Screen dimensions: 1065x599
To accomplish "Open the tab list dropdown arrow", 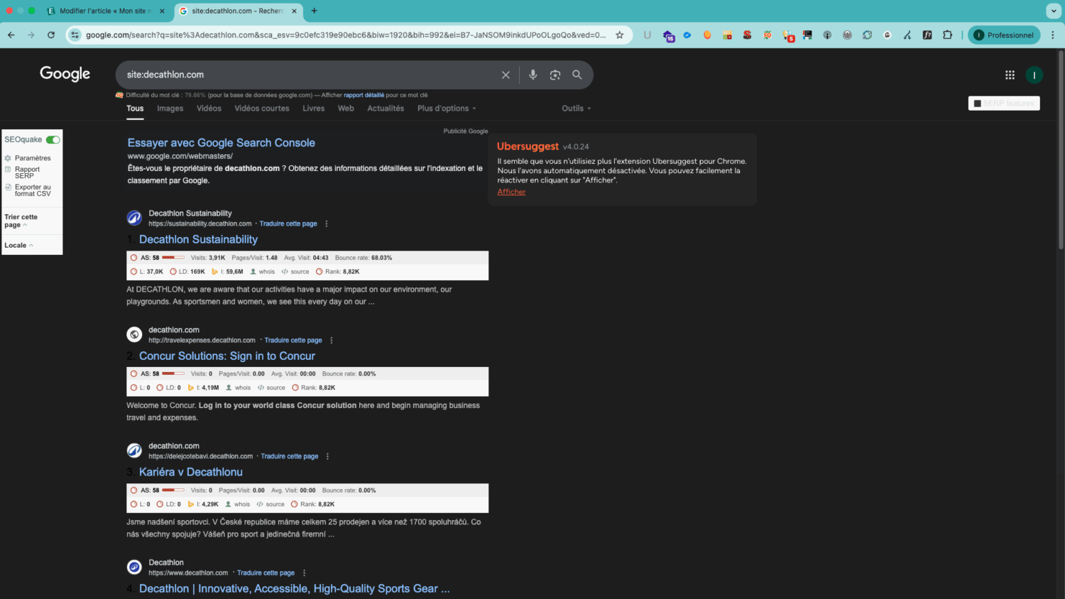I will coord(1053,11).
